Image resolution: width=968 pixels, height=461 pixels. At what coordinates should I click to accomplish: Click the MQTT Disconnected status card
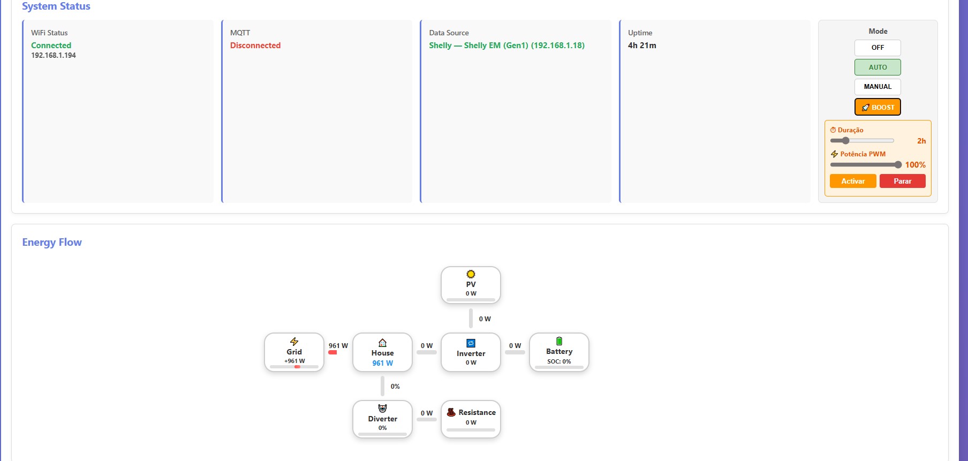pos(316,111)
